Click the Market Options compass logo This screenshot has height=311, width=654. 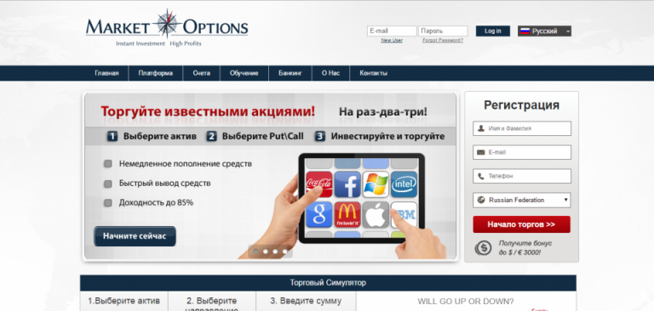pyautogui.click(x=167, y=27)
